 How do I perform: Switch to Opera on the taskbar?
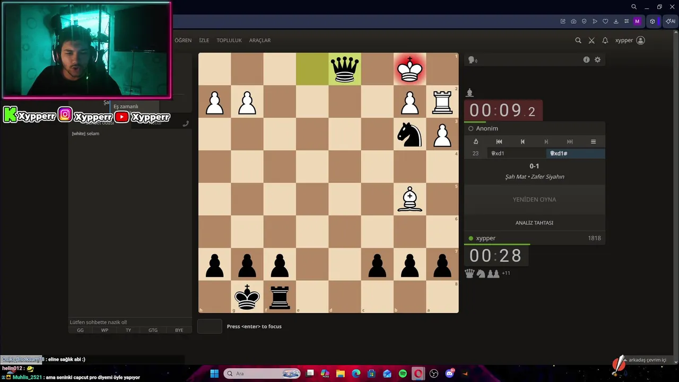pos(418,374)
